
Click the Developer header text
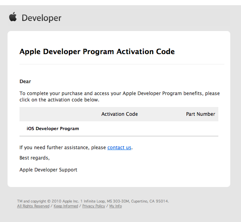41,18
